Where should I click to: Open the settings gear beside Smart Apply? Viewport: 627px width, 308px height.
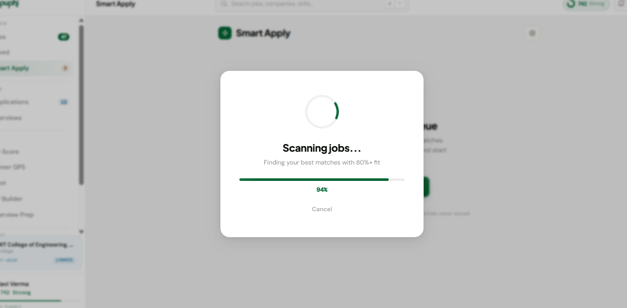[x=533, y=33]
